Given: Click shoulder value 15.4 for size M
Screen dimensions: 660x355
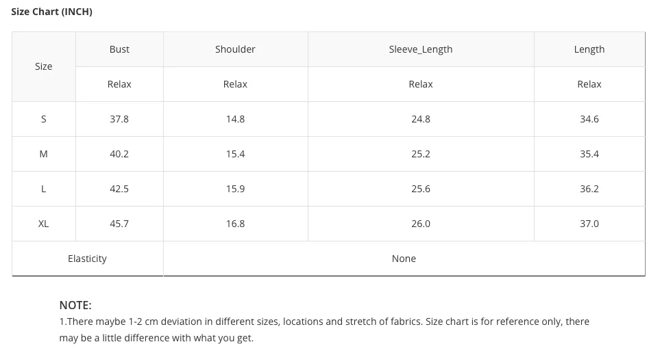Looking at the screenshot, I should 235,154.
